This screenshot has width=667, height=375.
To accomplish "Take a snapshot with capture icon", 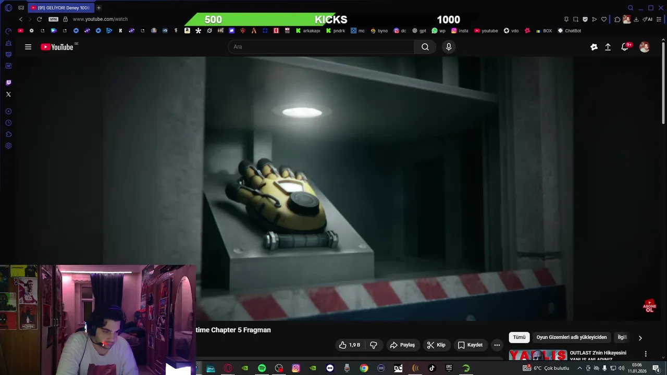I will (576, 19).
